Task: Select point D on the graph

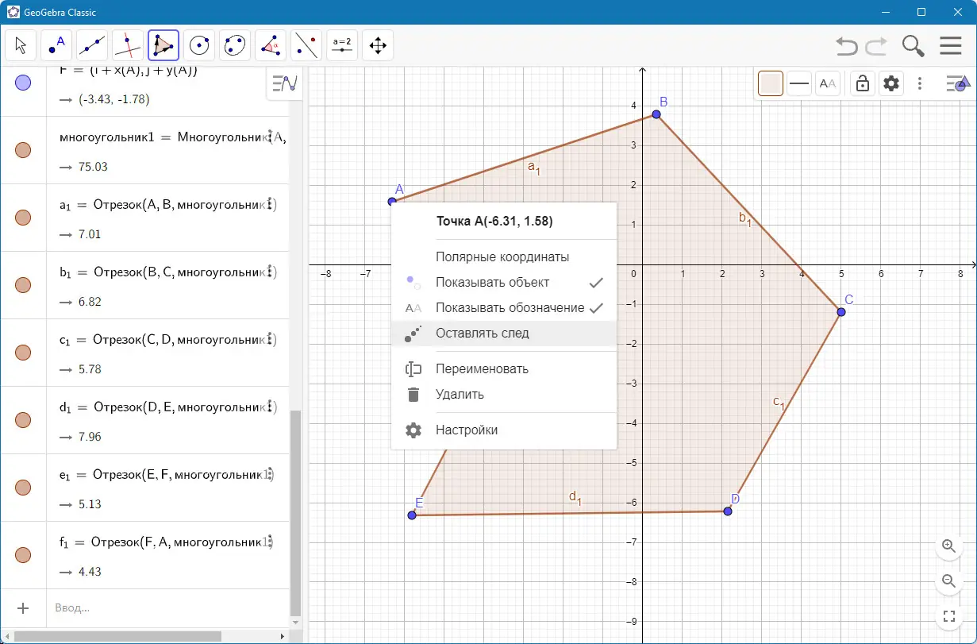Action: click(727, 511)
